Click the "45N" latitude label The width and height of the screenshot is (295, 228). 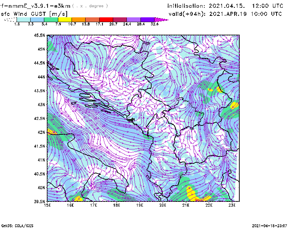click(41, 49)
